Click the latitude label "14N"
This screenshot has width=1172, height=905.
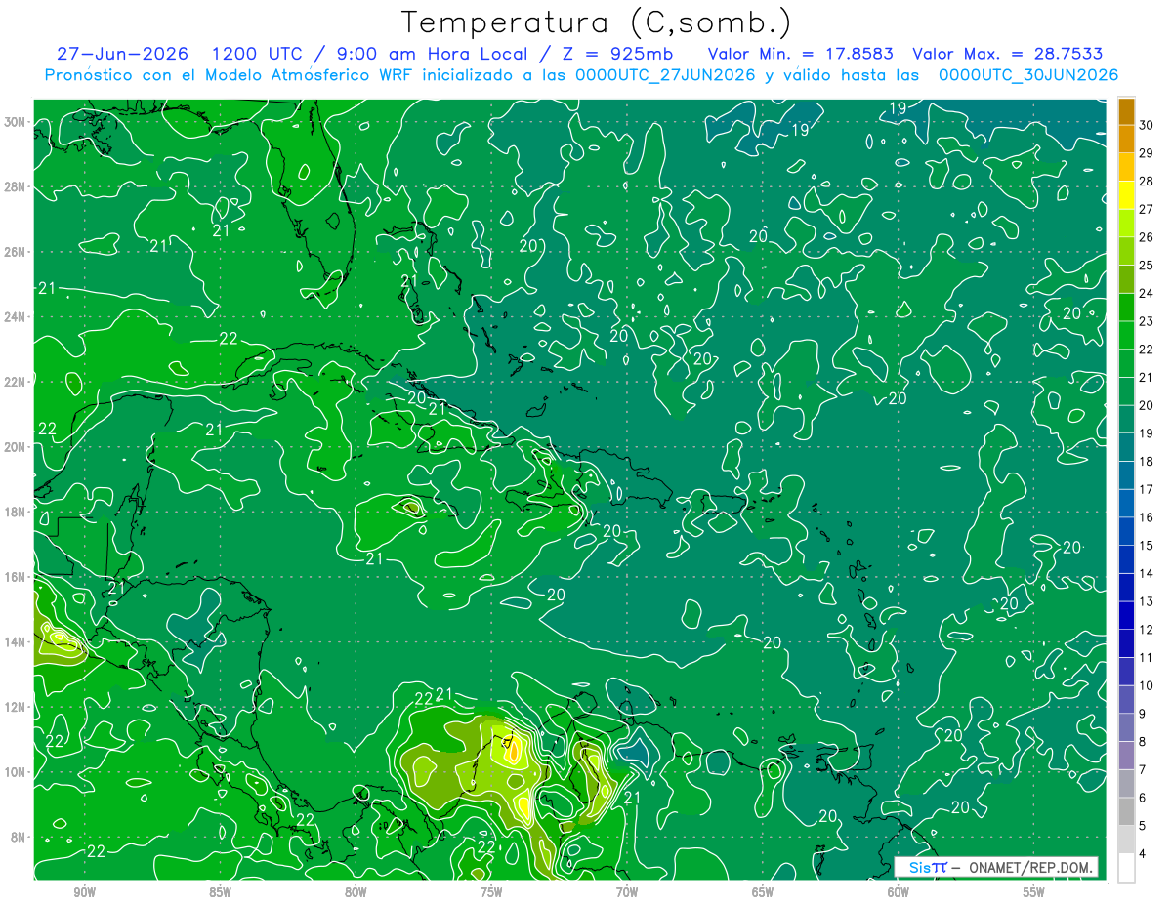pyautogui.click(x=17, y=642)
